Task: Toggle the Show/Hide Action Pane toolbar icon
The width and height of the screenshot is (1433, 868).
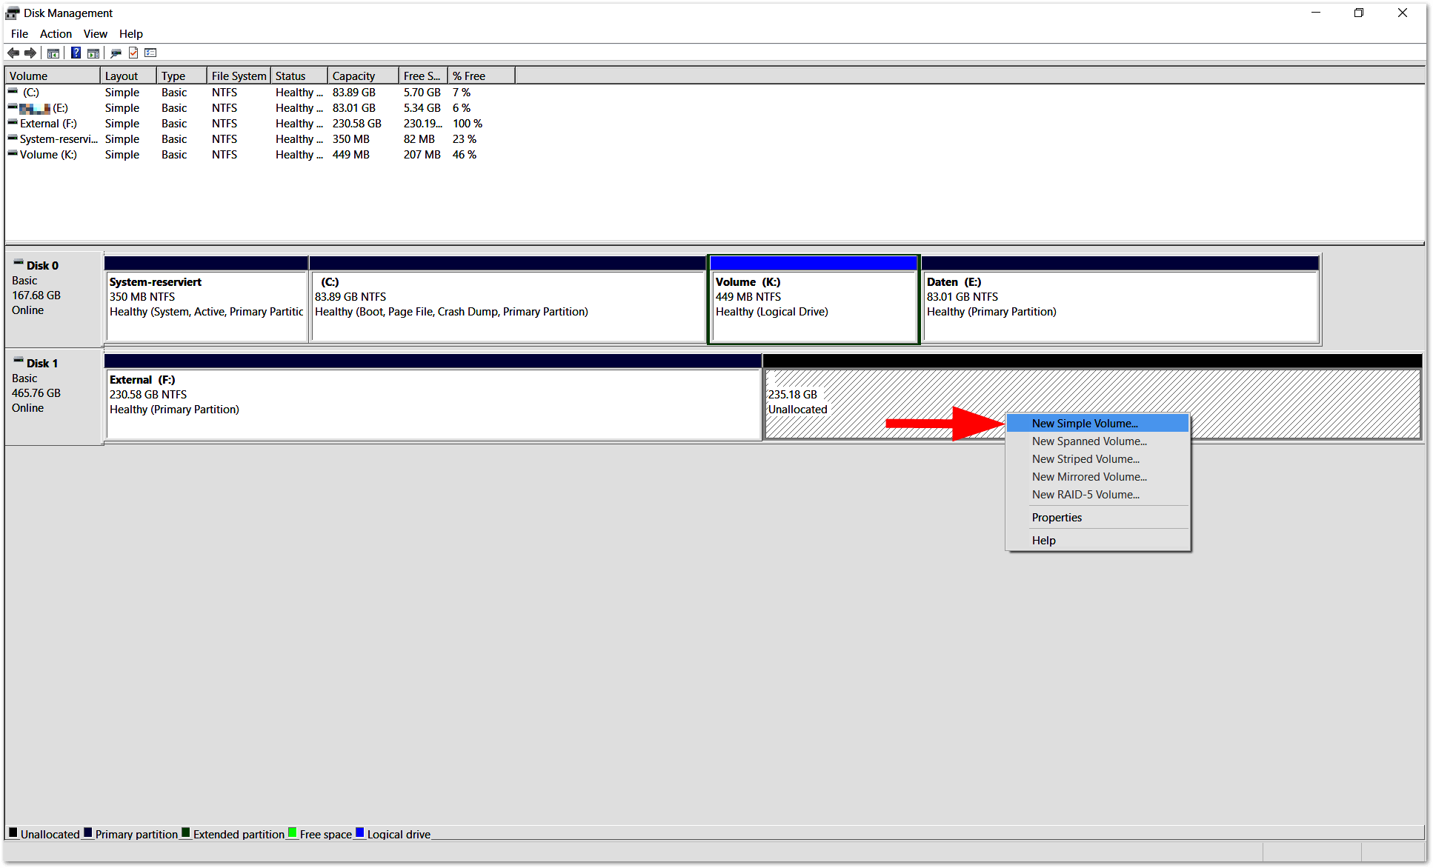Action: pos(93,53)
